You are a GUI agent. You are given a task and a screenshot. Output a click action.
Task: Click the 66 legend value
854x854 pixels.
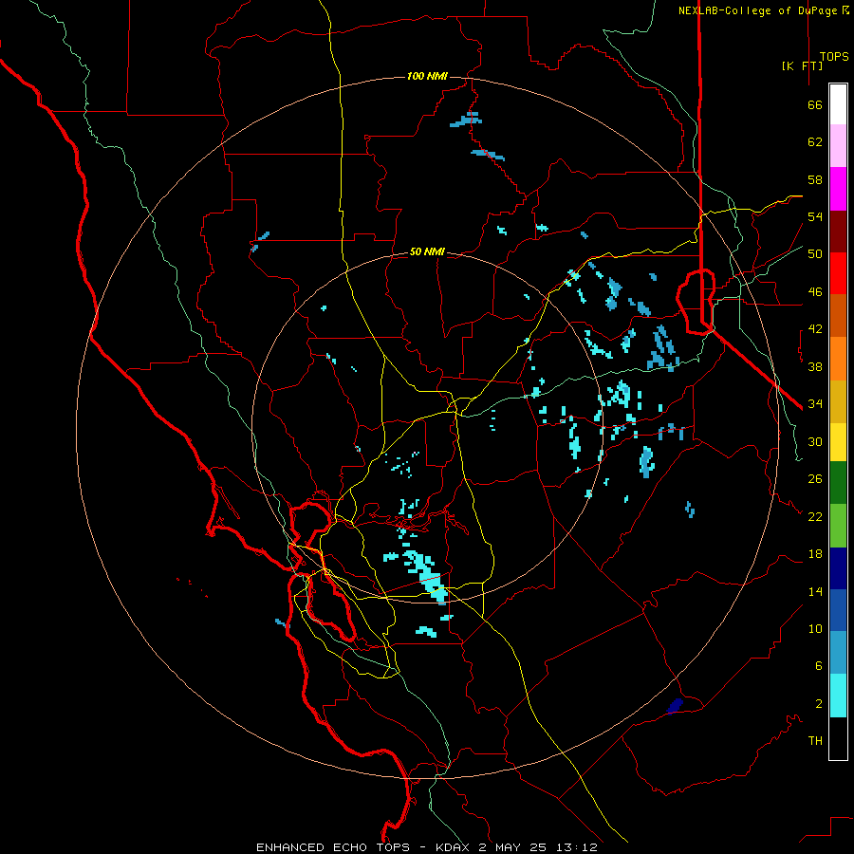815,105
